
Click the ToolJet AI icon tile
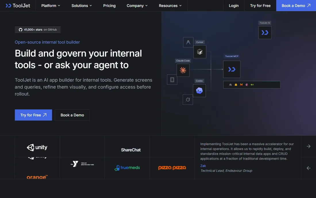[x=265, y=33]
